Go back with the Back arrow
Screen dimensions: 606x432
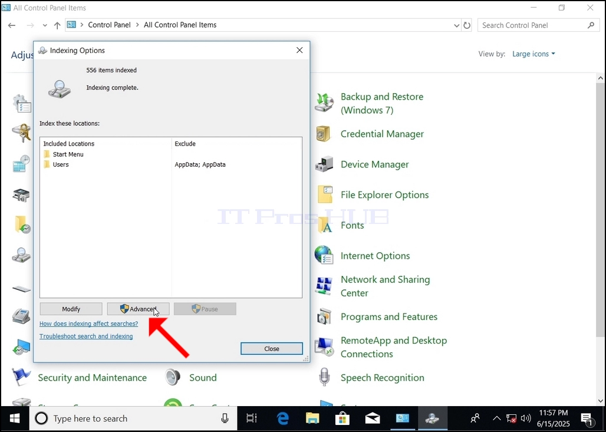(x=12, y=25)
